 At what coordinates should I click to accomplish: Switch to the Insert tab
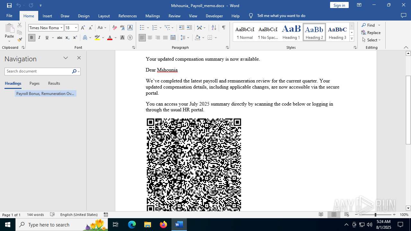pos(47,16)
